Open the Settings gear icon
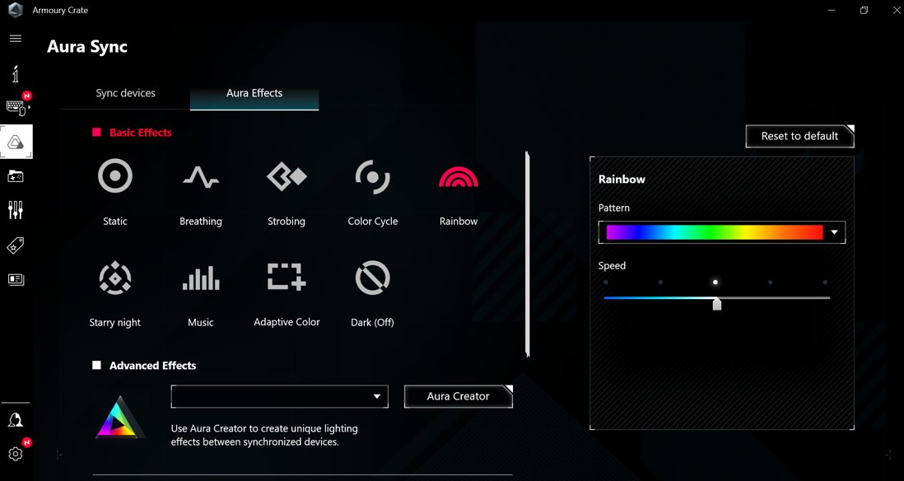The image size is (904, 481). click(16, 454)
